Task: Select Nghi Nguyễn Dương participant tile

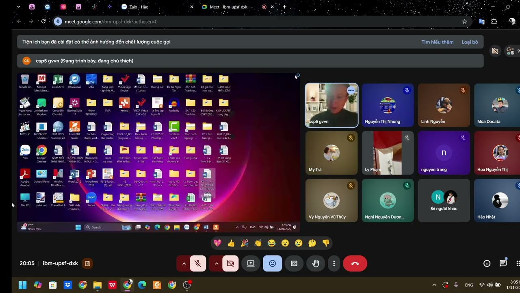Action: coord(388,201)
